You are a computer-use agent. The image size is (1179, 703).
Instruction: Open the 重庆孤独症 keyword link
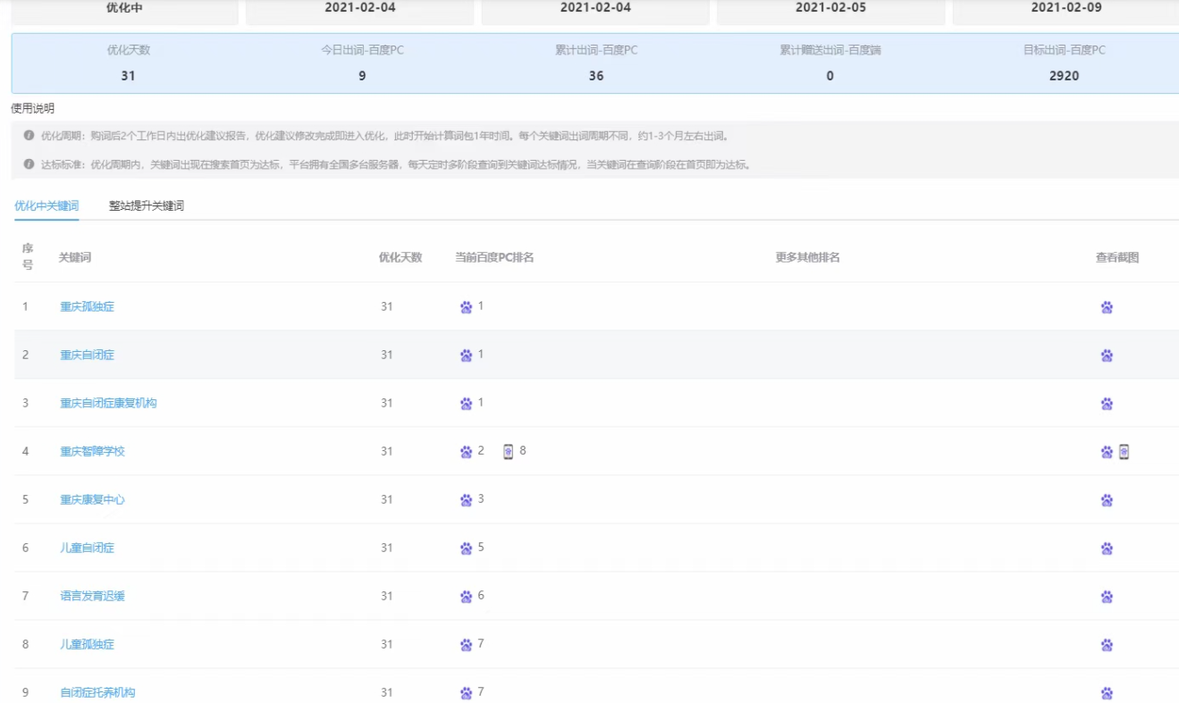[x=87, y=306]
